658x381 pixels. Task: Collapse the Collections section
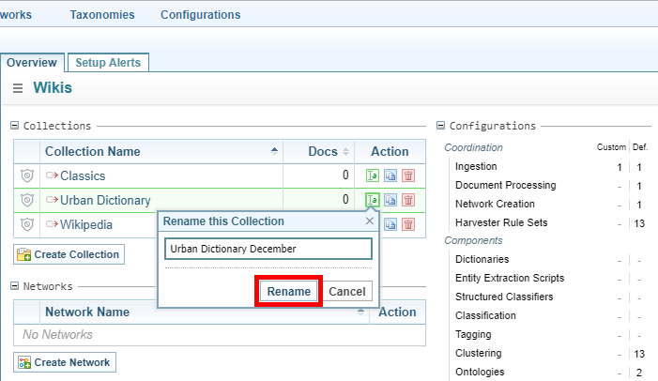click(x=15, y=126)
